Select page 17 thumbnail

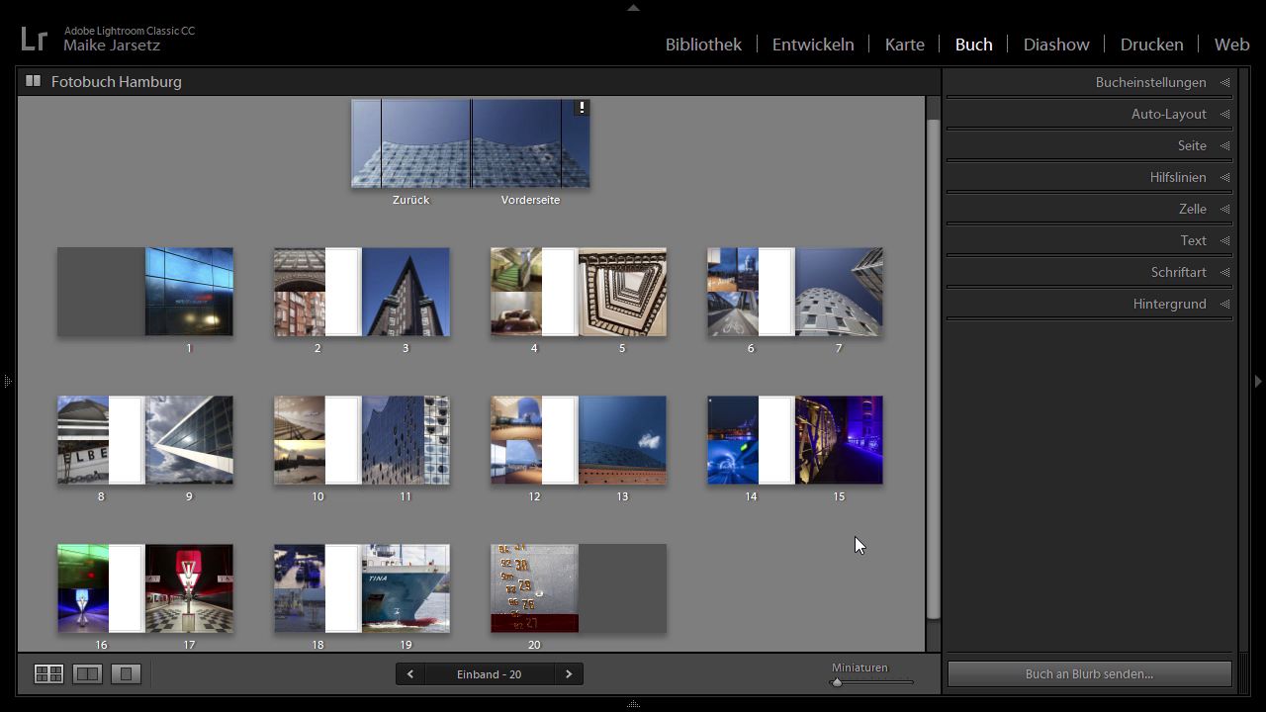coord(189,588)
